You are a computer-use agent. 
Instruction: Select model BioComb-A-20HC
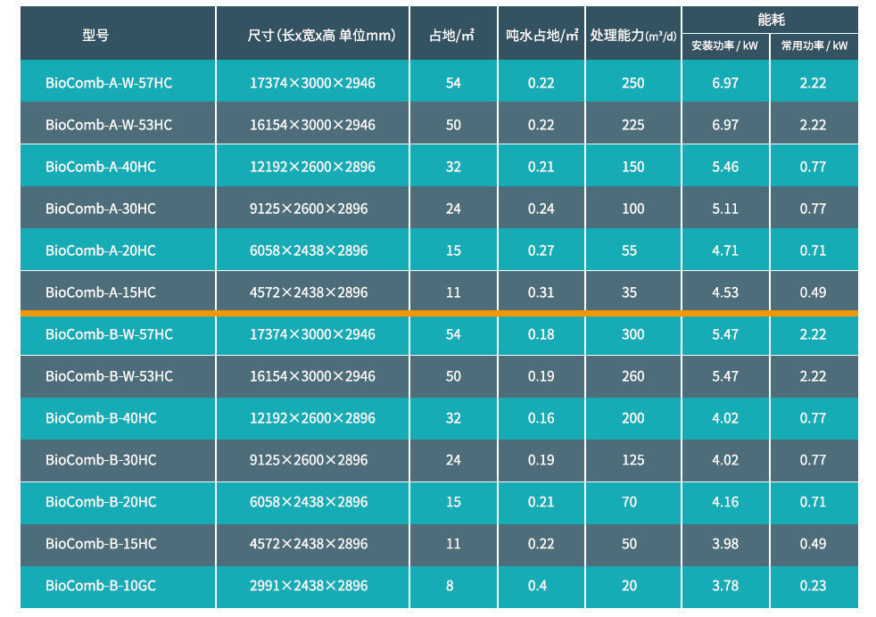pos(101,251)
